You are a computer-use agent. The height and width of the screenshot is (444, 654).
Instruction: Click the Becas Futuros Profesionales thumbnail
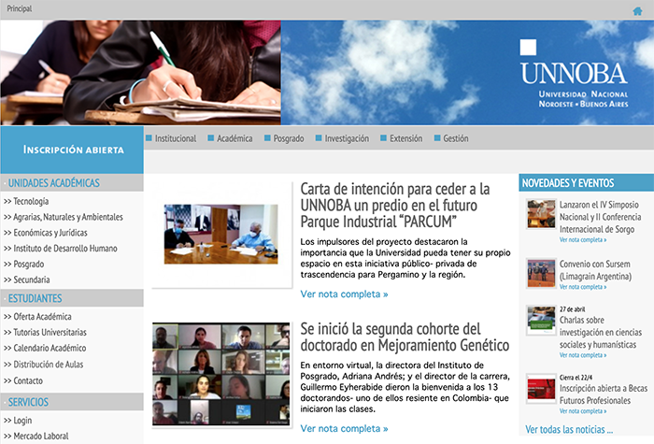pyautogui.click(x=541, y=388)
